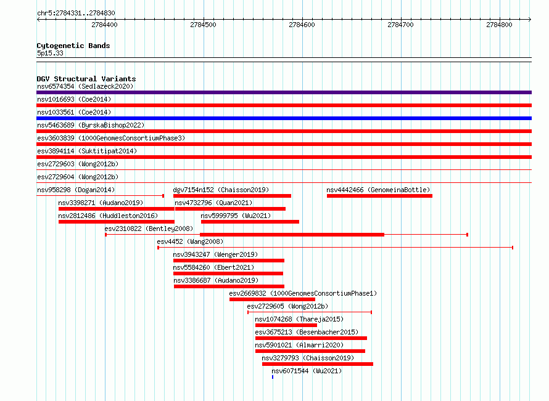Select the purple nsv6574354 variant bar
Image resolution: width=549 pixels, height=401 pixels.
tap(284, 92)
